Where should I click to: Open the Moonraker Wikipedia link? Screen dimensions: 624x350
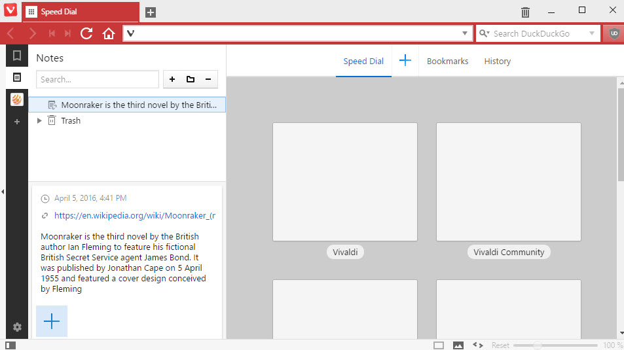pos(135,216)
